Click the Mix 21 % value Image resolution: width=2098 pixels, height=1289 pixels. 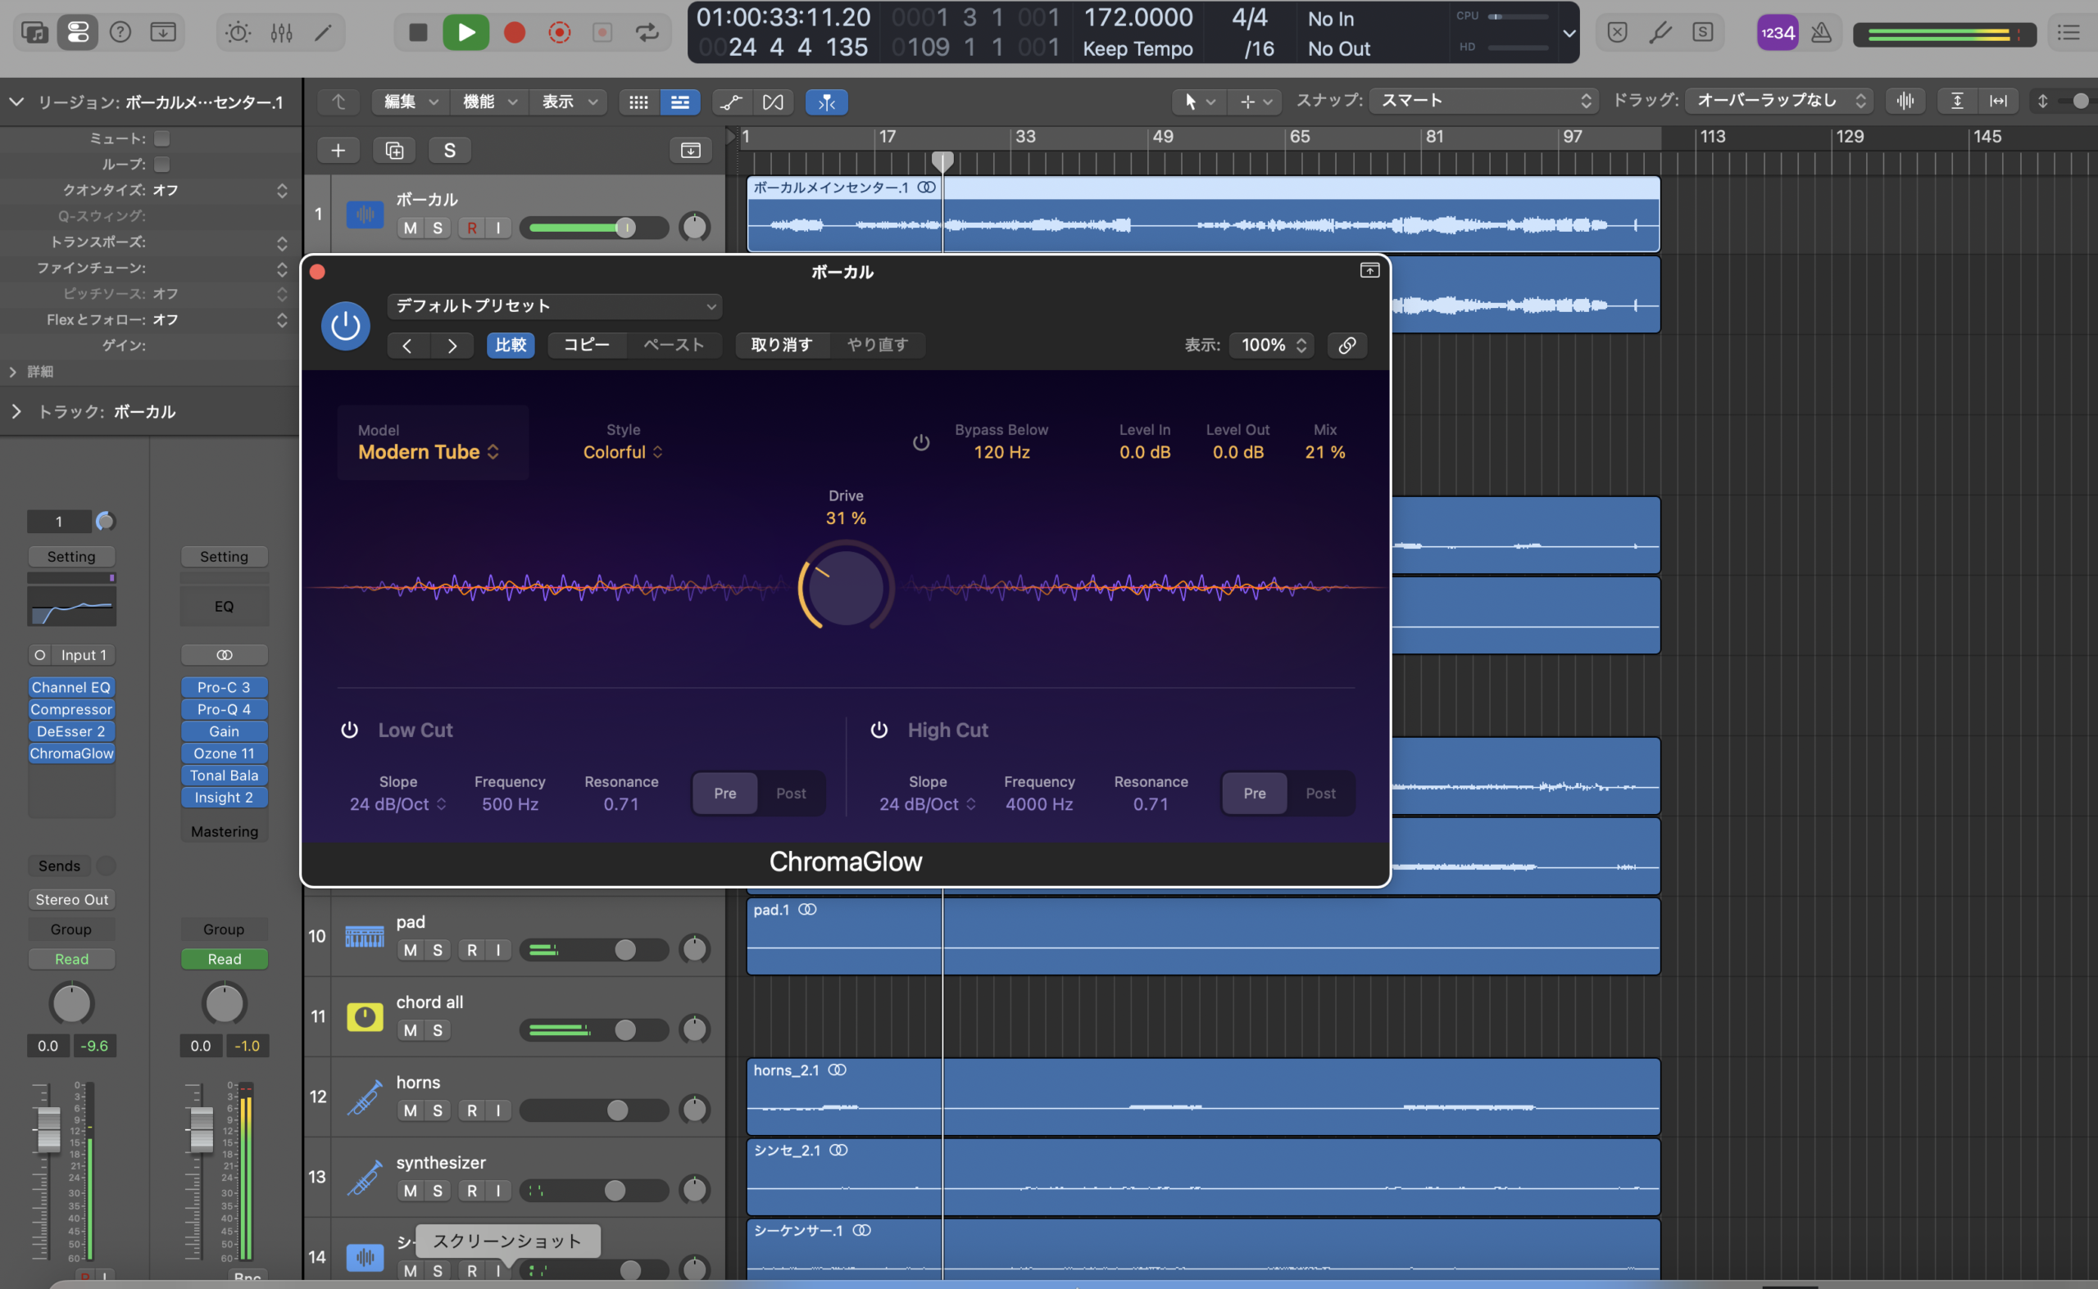(1324, 452)
